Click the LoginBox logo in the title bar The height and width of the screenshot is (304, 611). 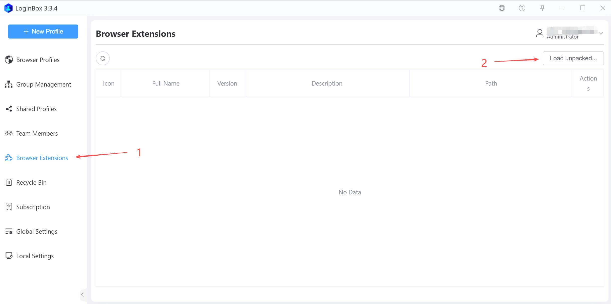(x=8, y=8)
